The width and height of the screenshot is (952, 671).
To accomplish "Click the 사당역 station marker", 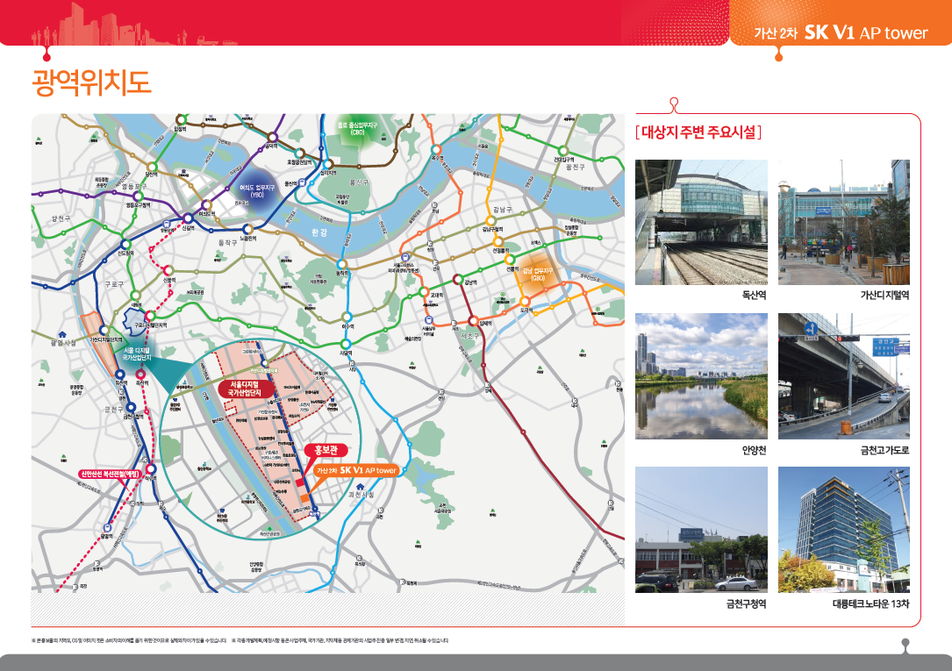I will pos(346,345).
